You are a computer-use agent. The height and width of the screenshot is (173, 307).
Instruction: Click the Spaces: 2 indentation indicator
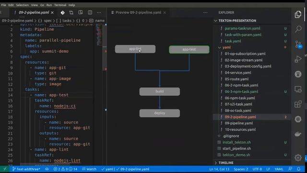point(241,169)
